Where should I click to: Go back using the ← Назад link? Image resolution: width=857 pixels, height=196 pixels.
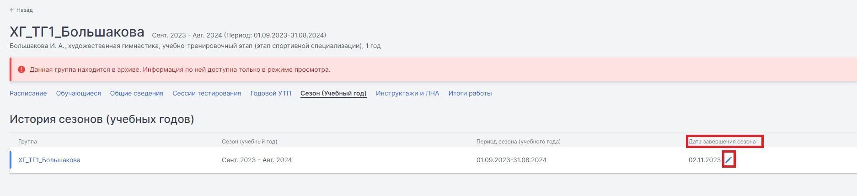tap(21, 10)
